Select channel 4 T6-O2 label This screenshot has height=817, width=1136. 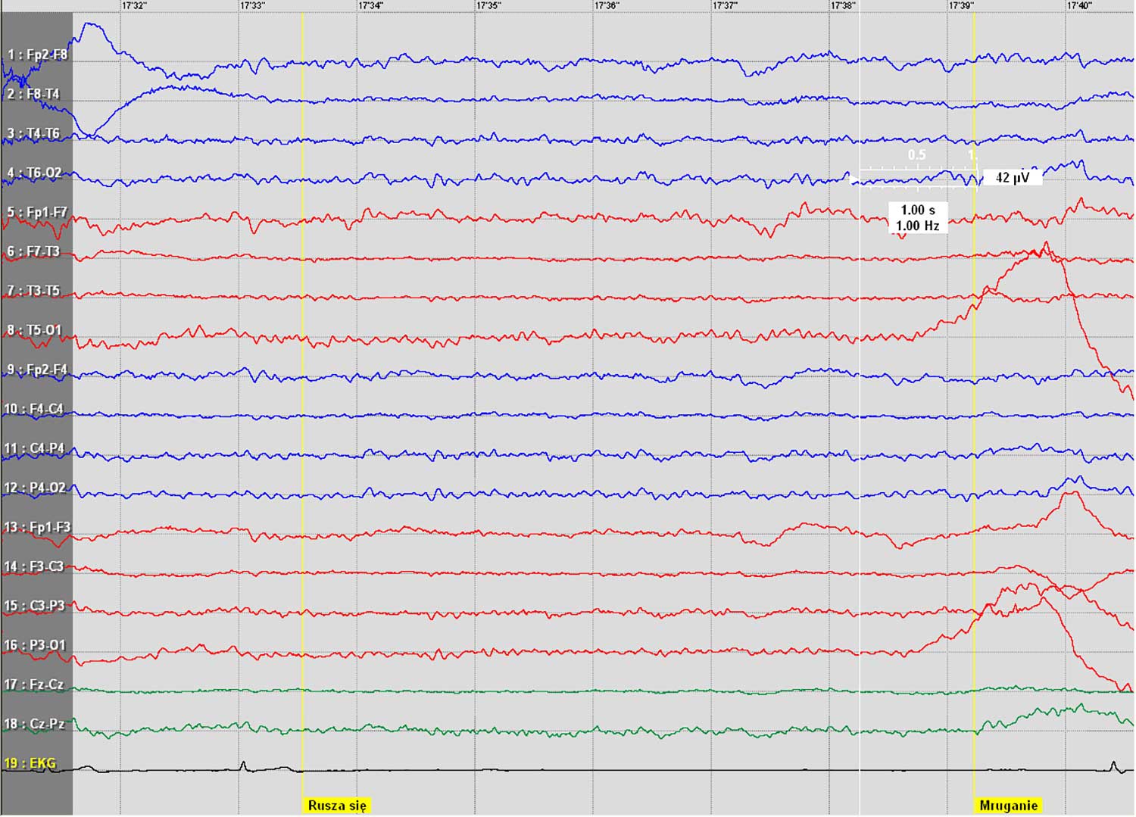(34, 173)
